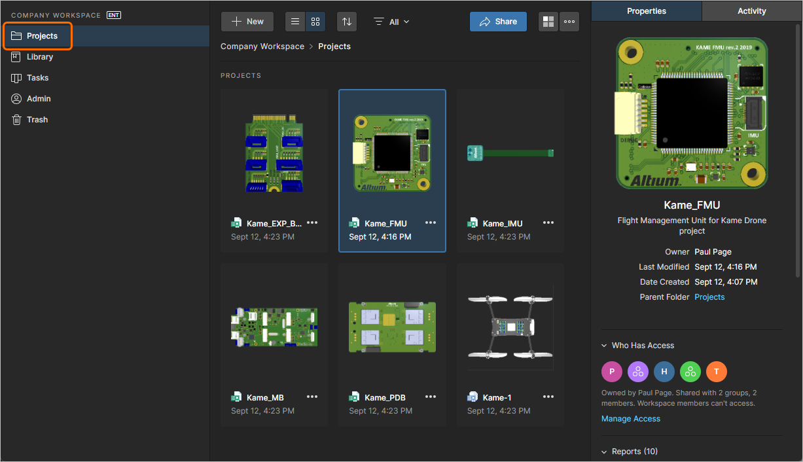Click the New button
Viewport: 803px width, 462px height.
(x=247, y=22)
